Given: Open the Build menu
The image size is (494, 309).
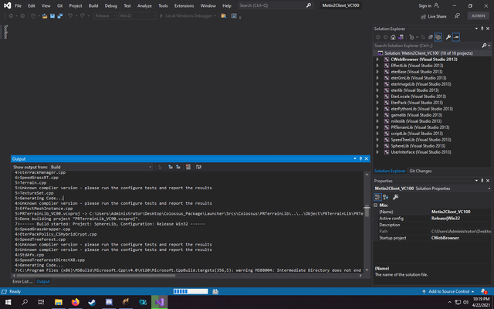Looking at the screenshot, I should tap(93, 5).
